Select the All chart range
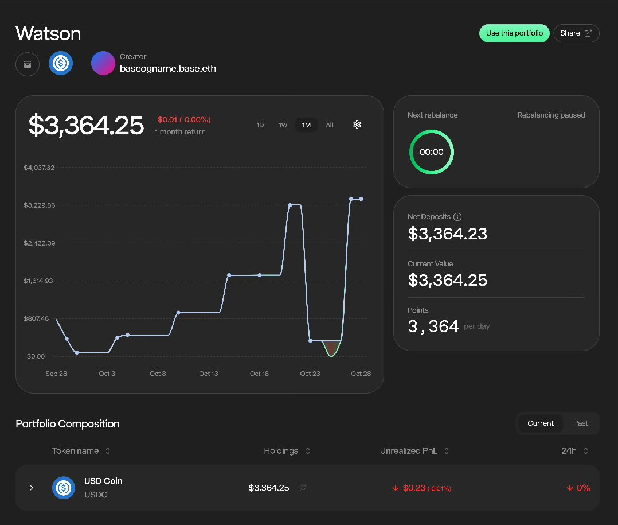 point(329,125)
